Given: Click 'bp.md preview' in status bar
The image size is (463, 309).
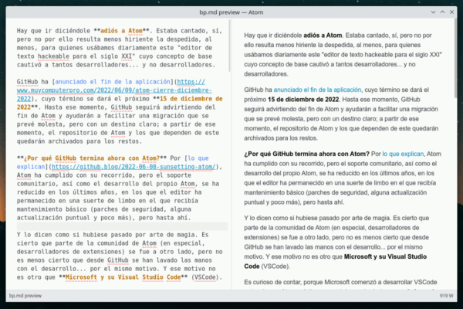Looking at the screenshot, I should click(x=25, y=296).
